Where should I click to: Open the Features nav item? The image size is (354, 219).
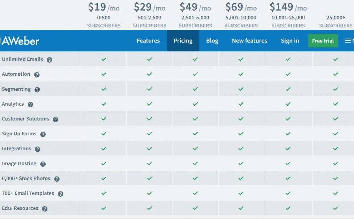(x=148, y=41)
